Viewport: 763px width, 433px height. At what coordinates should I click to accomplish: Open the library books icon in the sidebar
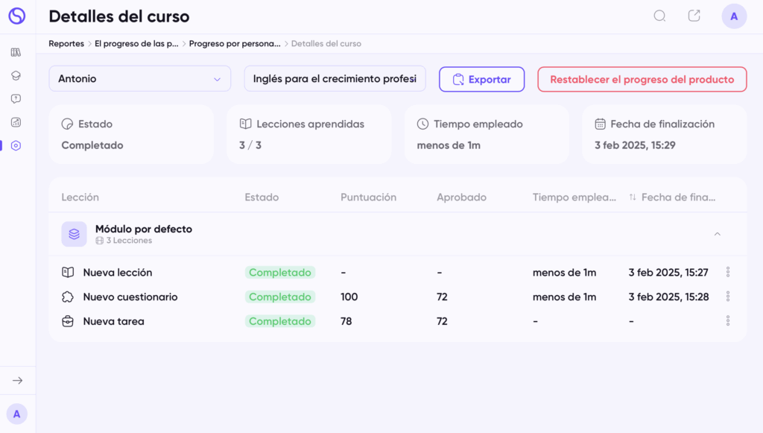pyautogui.click(x=16, y=52)
